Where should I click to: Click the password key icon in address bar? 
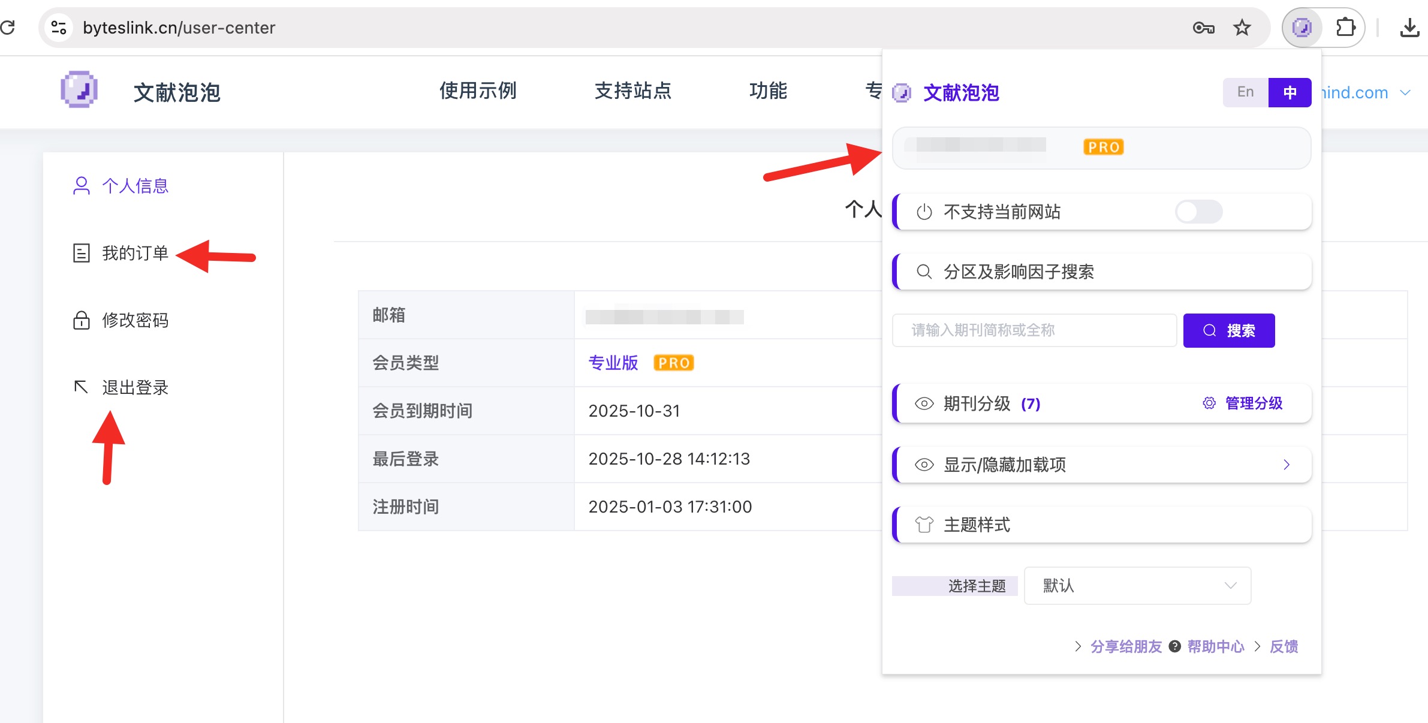click(1203, 28)
